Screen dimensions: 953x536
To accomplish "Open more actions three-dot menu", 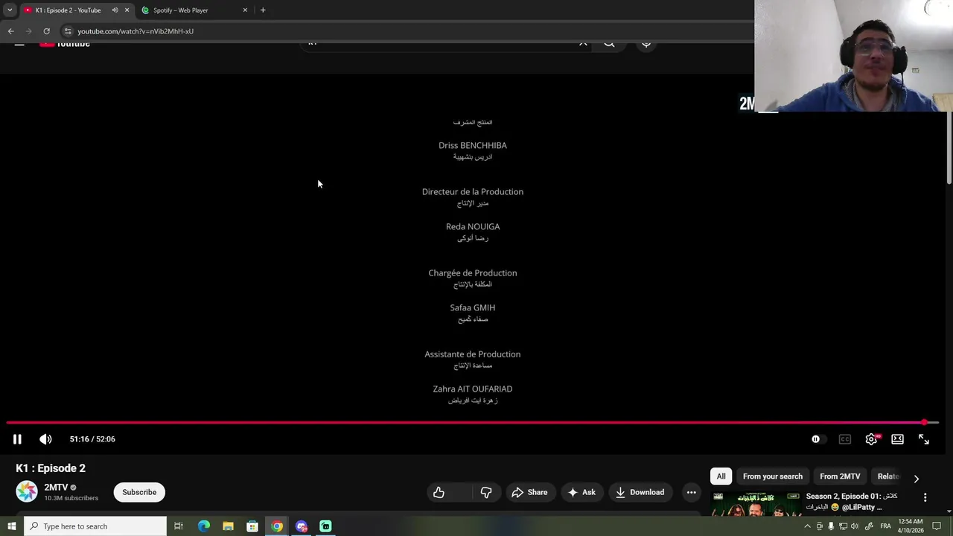I will (691, 492).
